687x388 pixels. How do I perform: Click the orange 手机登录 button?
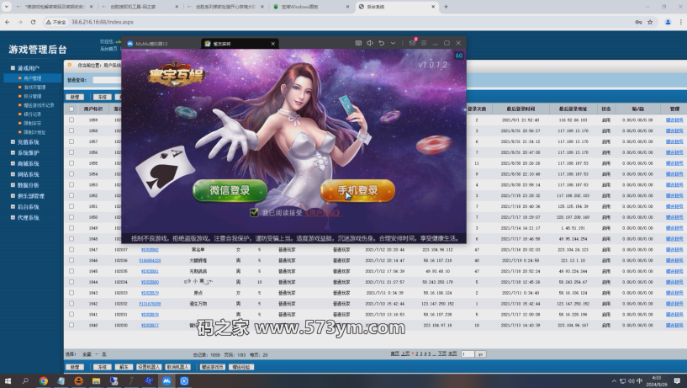(357, 190)
